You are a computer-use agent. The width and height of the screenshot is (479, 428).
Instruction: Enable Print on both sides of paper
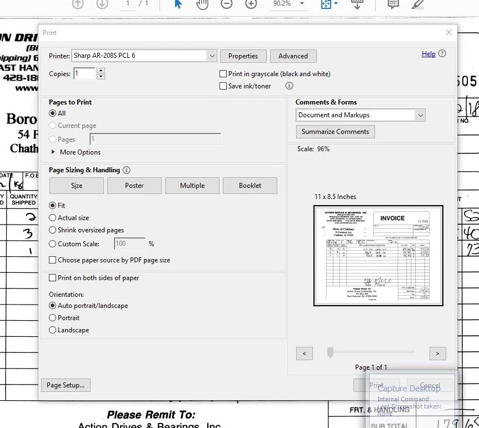pos(53,278)
